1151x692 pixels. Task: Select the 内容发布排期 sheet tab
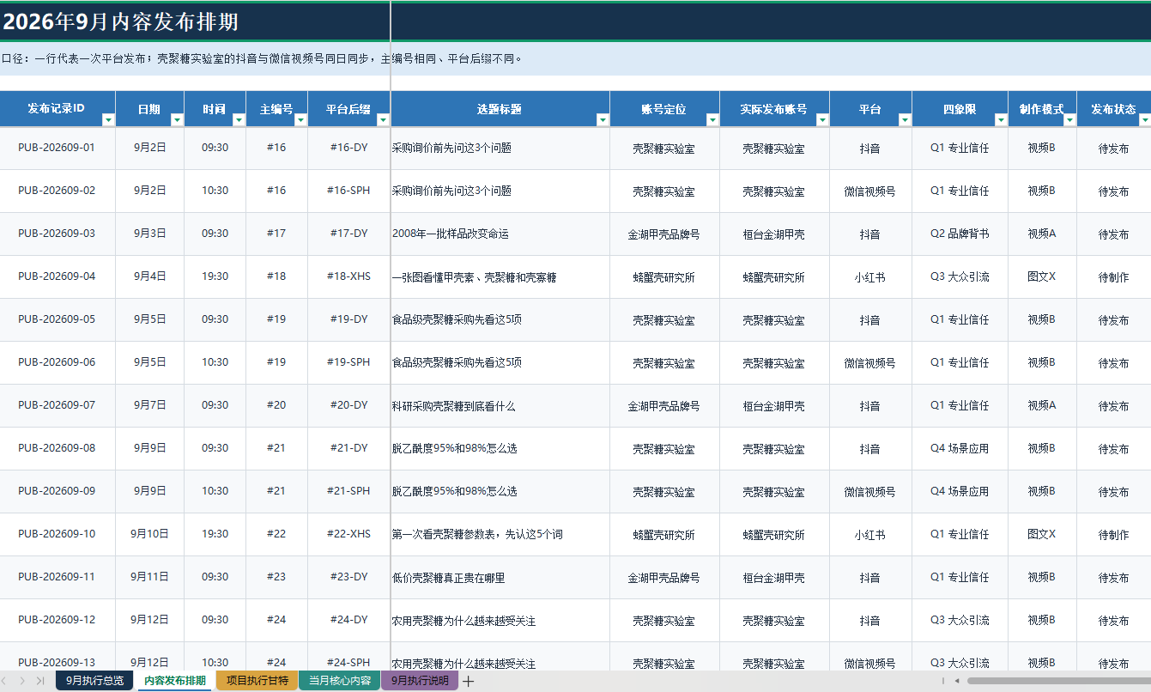pyautogui.click(x=175, y=681)
